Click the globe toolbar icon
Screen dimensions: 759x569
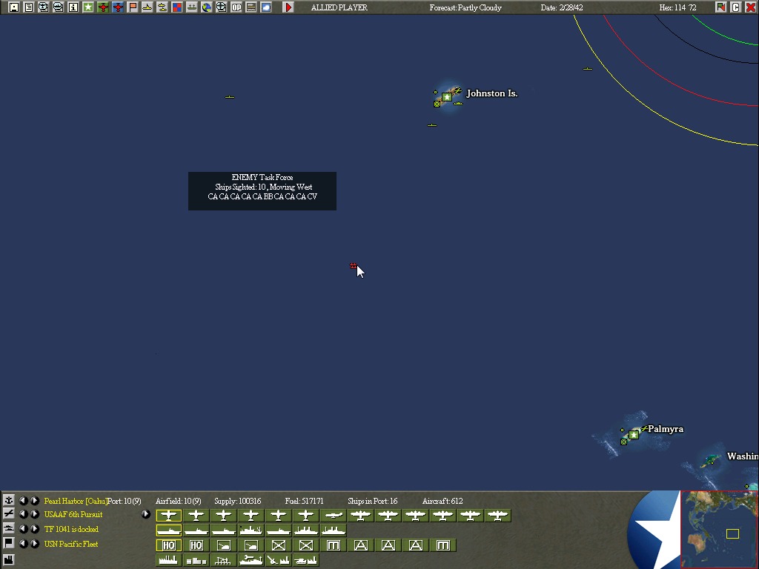[207, 7]
